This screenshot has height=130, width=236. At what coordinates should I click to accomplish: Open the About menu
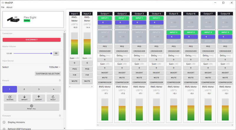(9, 7)
